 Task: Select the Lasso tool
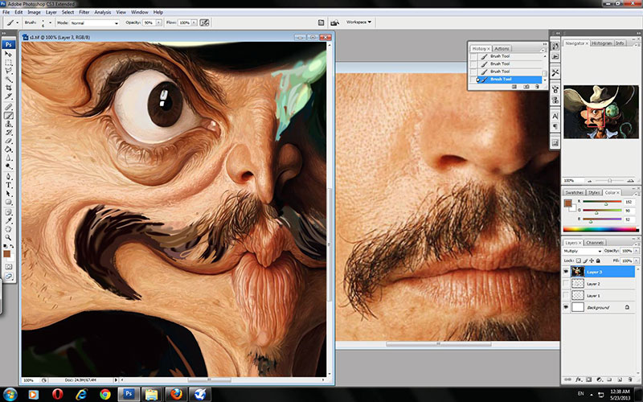(x=9, y=71)
